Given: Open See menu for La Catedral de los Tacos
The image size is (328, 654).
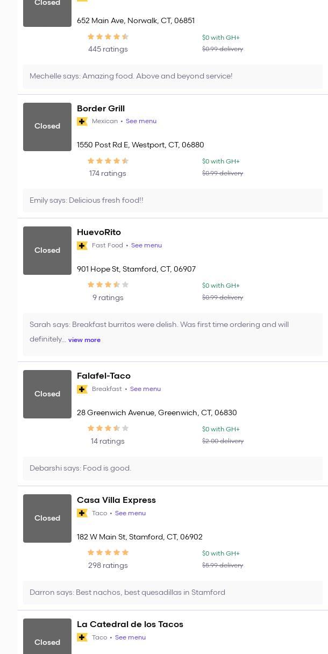Looking at the screenshot, I should [130, 638].
